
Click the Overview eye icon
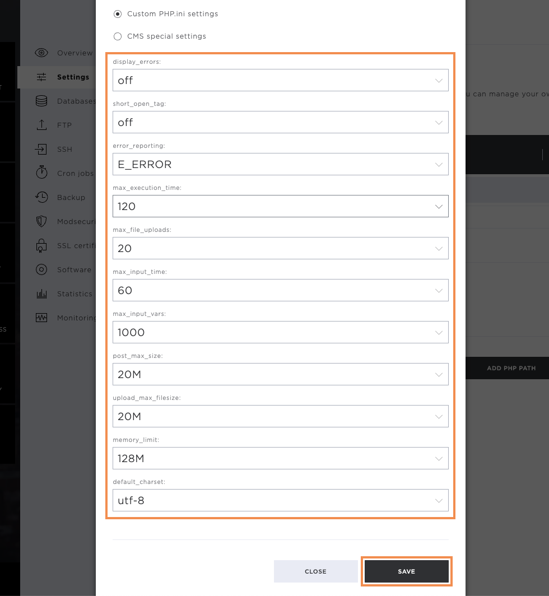point(41,53)
